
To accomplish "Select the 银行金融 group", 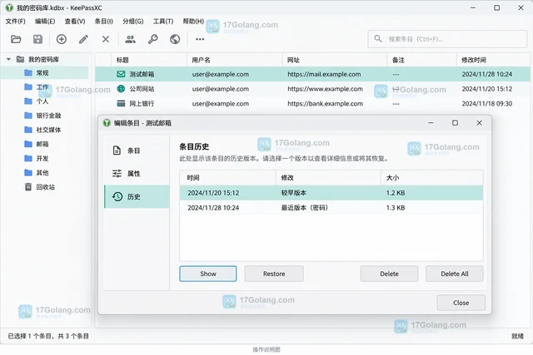I will [x=48, y=116].
